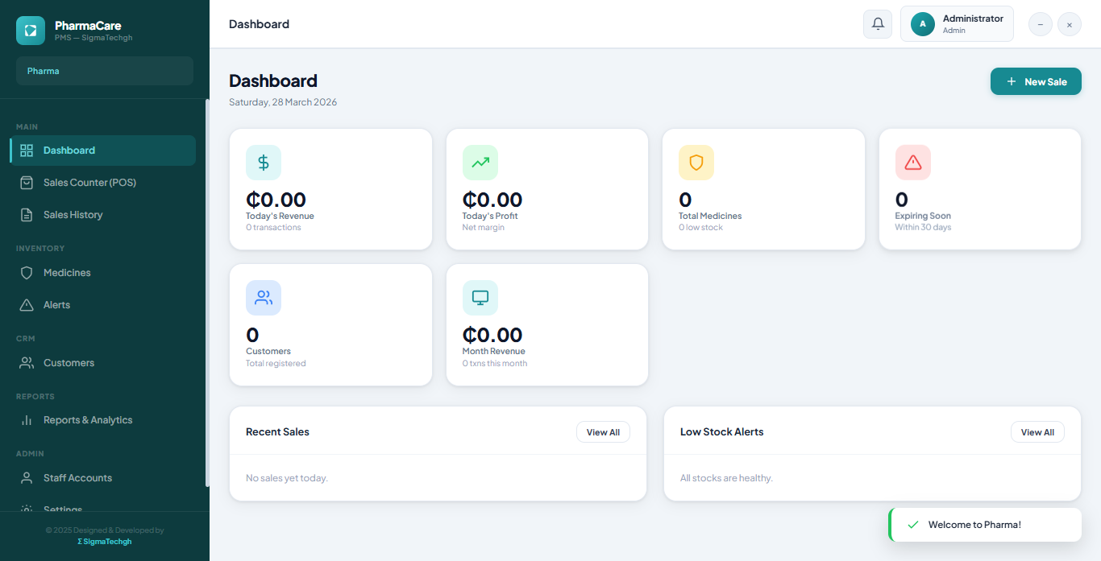Open the Customers section icon
Viewport: 1101px width, 561px height.
click(27, 363)
